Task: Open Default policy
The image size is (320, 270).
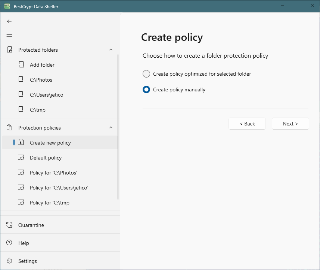Action: [60, 158]
